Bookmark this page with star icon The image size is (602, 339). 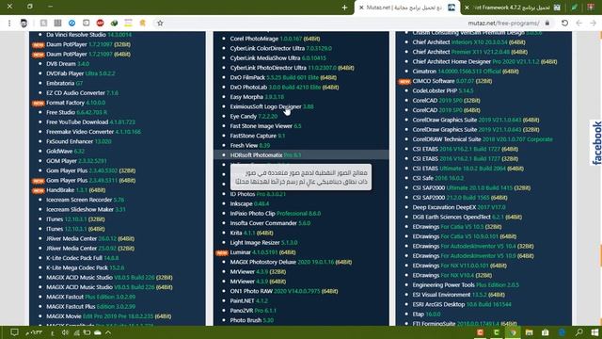pos(160,23)
